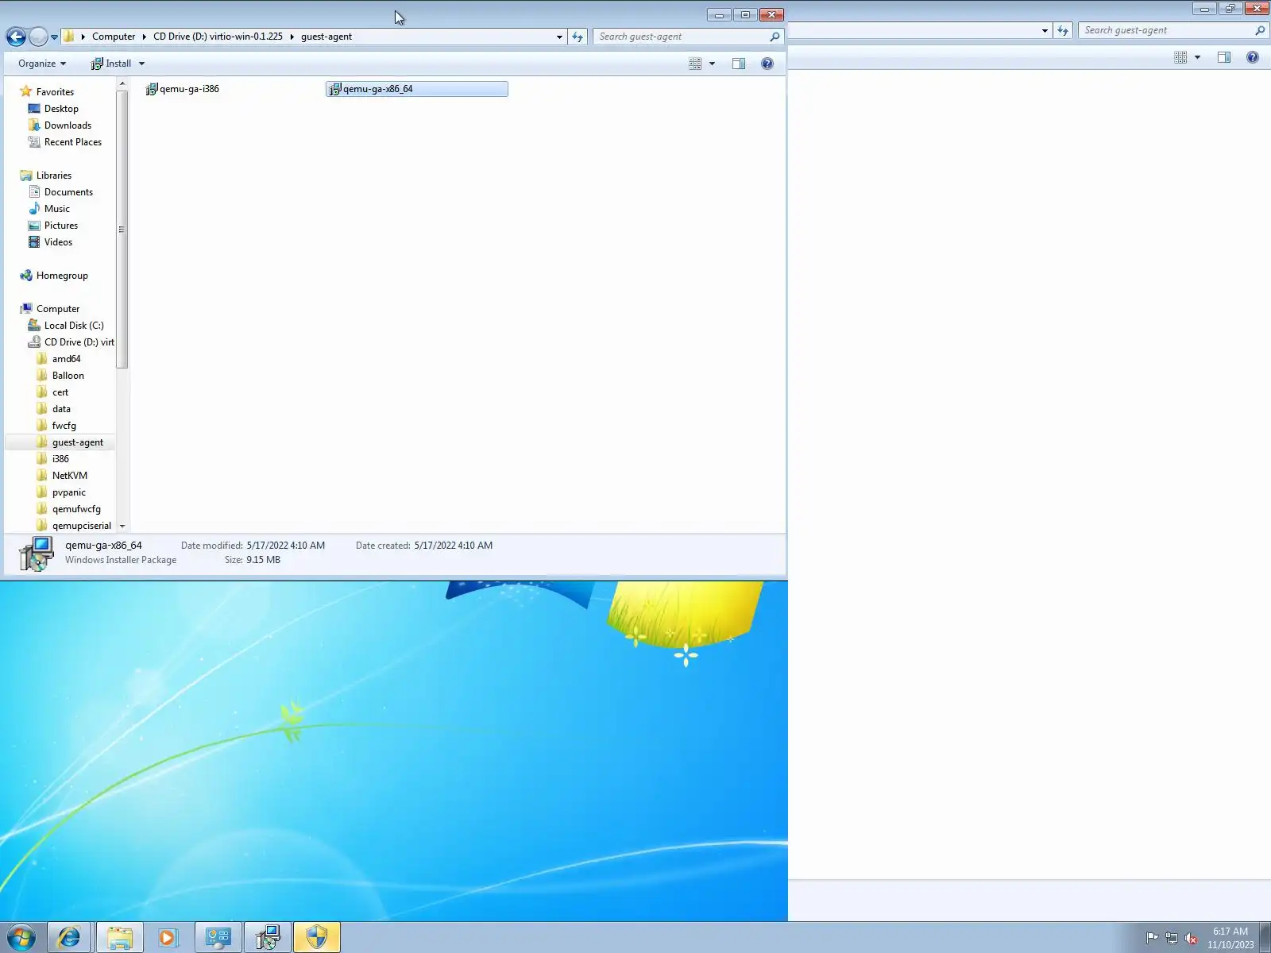This screenshot has height=953, width=1271.
Task: Expand the Install button dropdown arrow
Action: click(141, 64)
